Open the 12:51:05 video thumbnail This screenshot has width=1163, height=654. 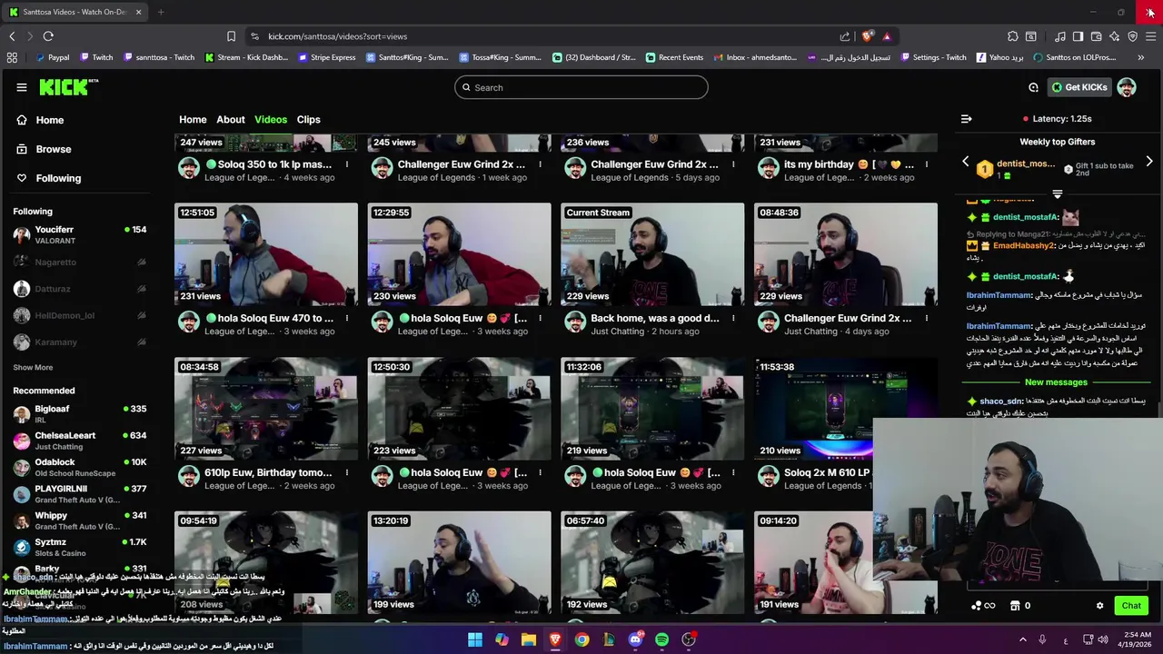coord(266,254)
